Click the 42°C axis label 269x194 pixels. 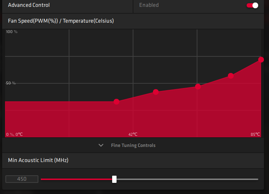coord(133,134)
